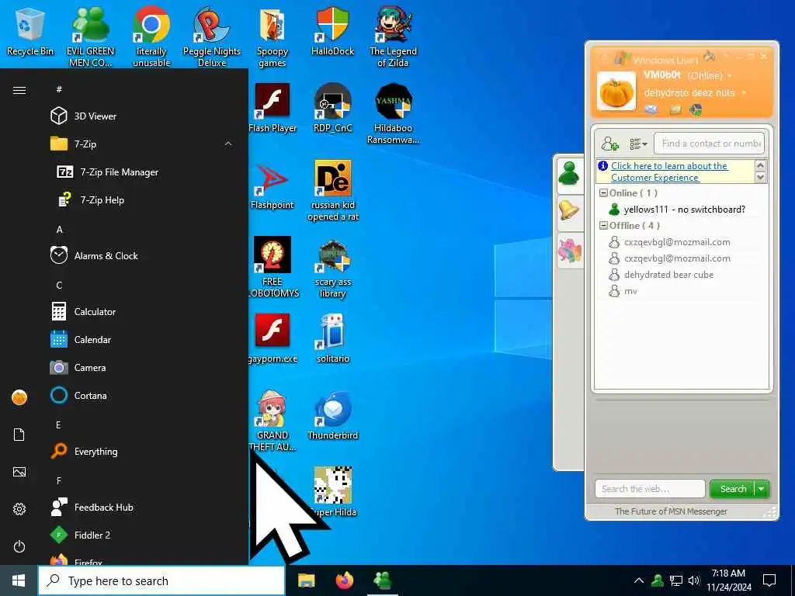
Task: Launch the 'literally unusable' Chrome shortcut
Action: (x=151, y=36)
